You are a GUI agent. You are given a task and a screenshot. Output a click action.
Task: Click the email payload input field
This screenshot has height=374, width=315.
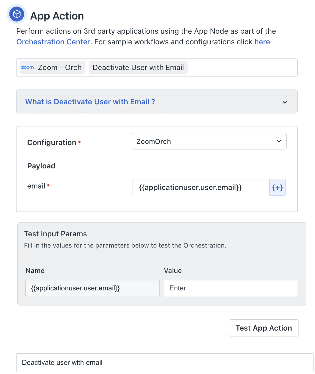click(x=201, y=188)
